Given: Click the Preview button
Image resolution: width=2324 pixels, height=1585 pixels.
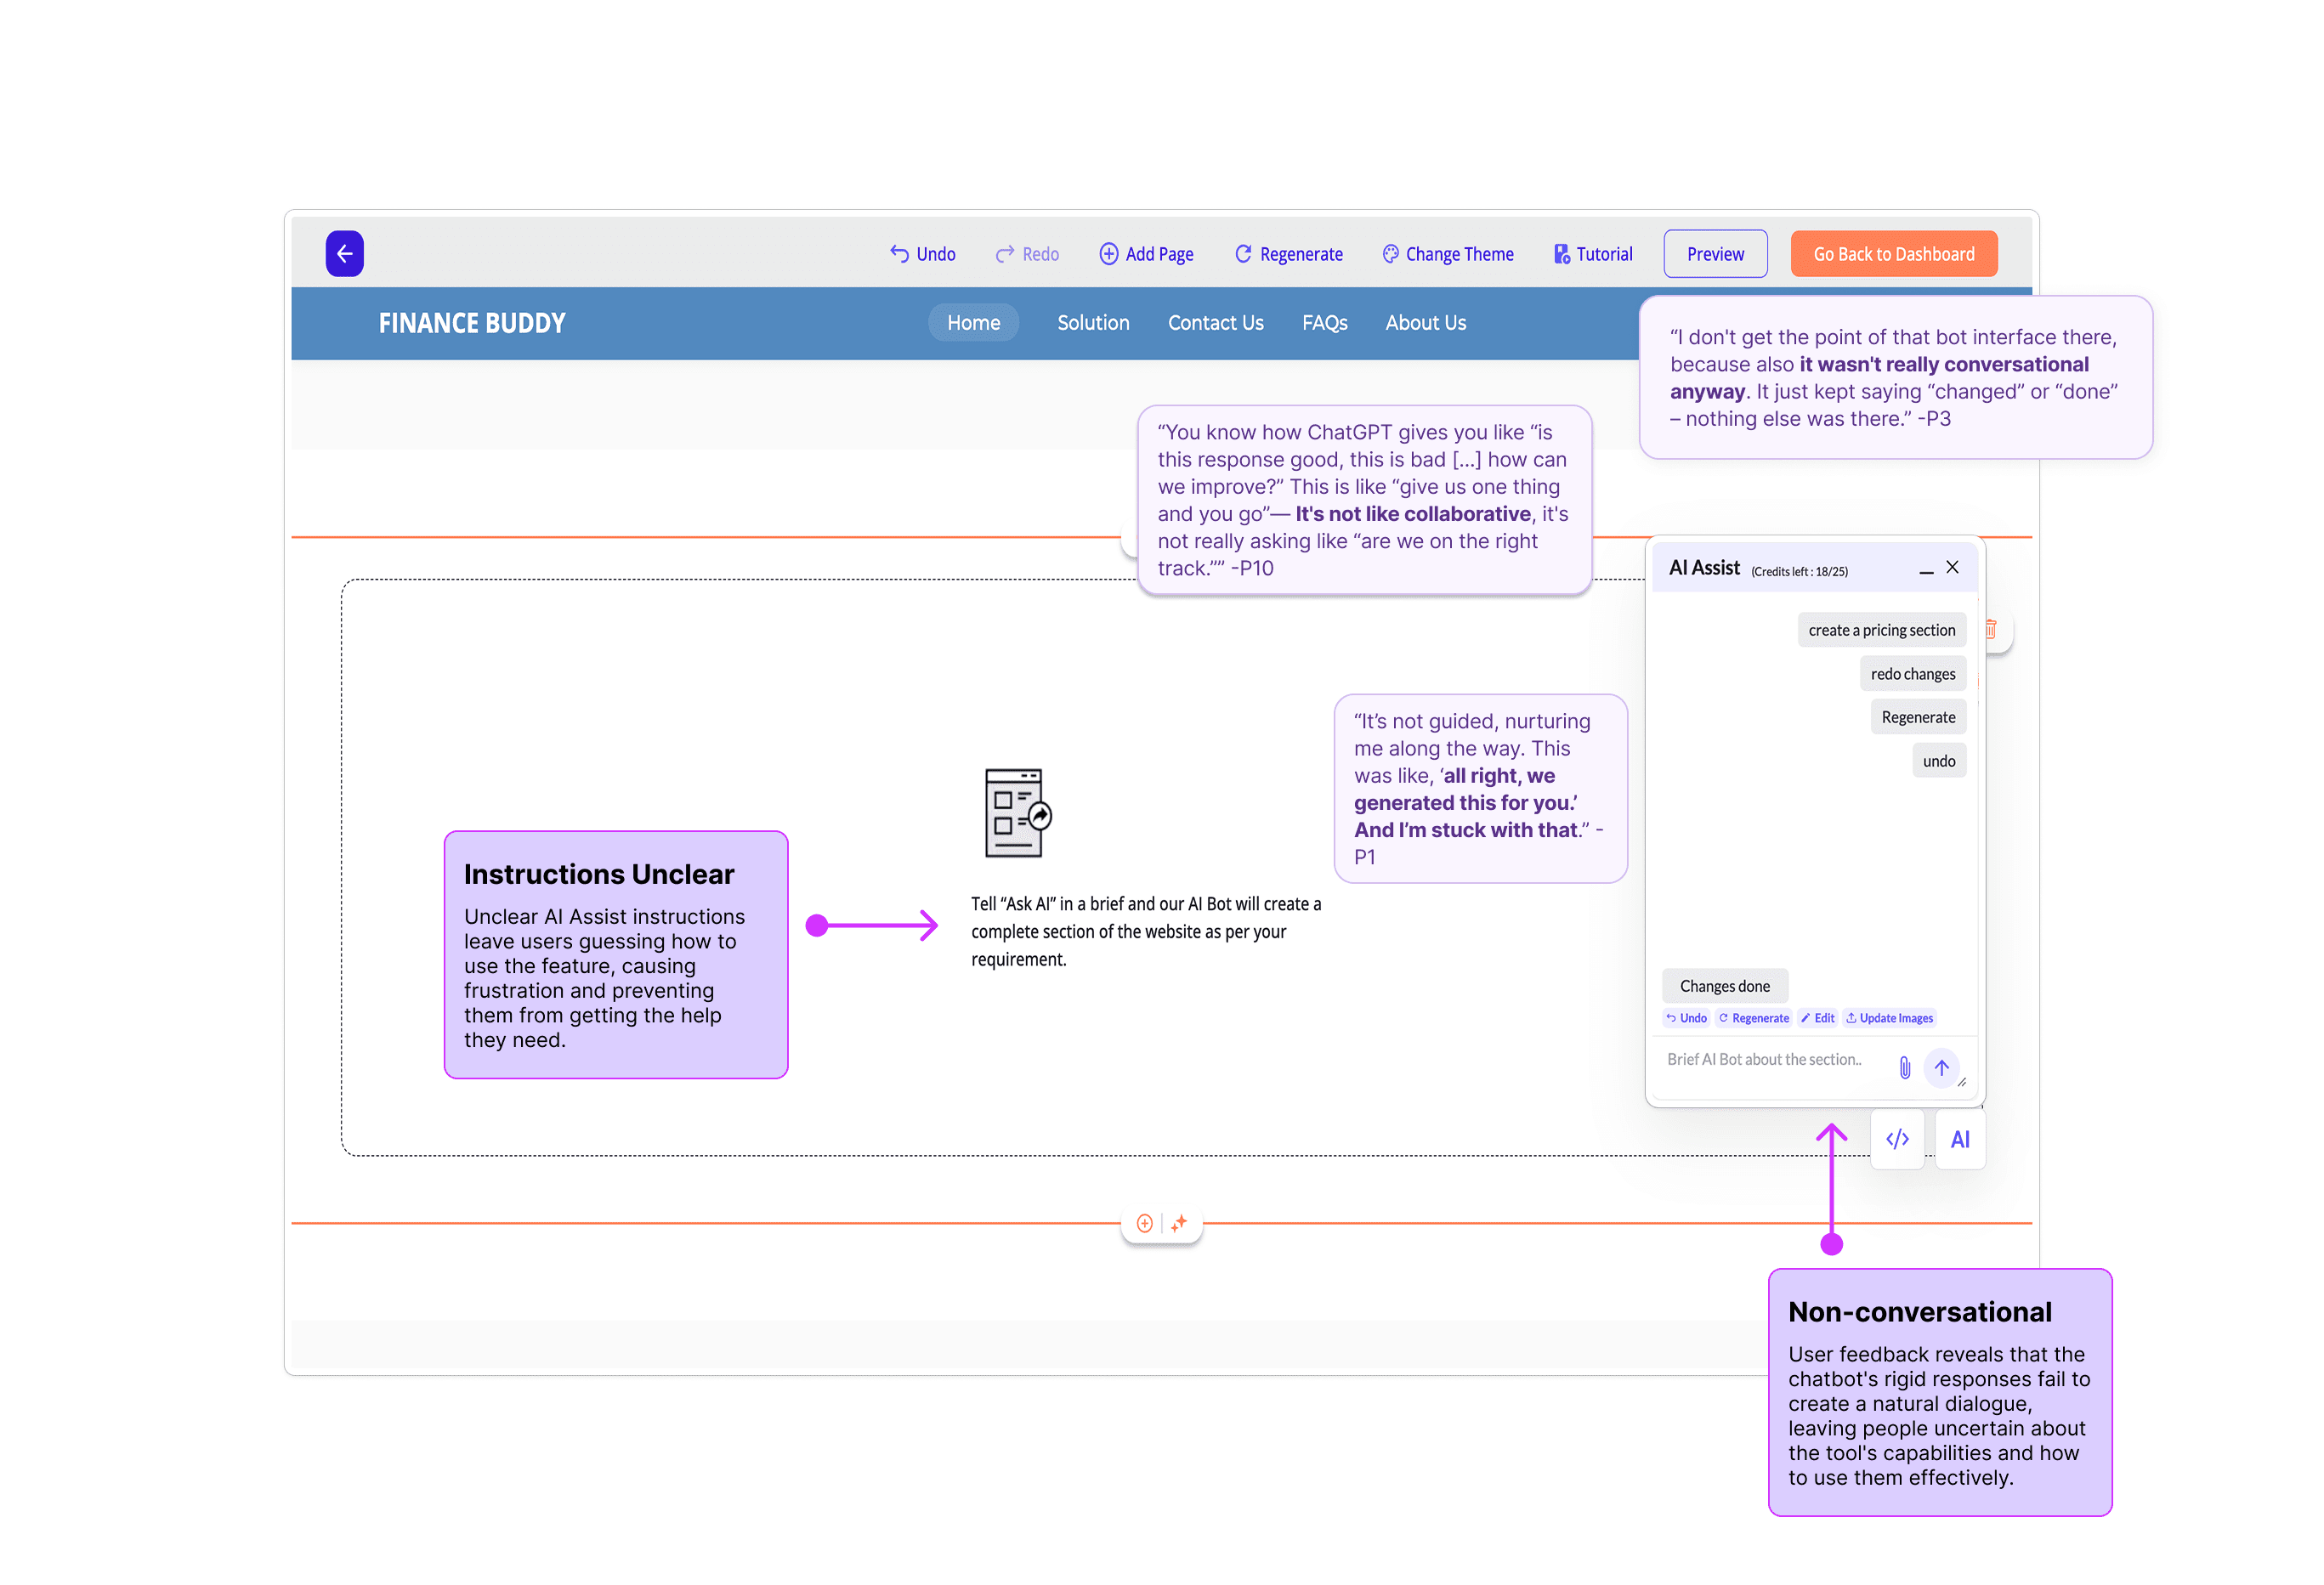Looking at the screenshot, I should pos(1714,254).
